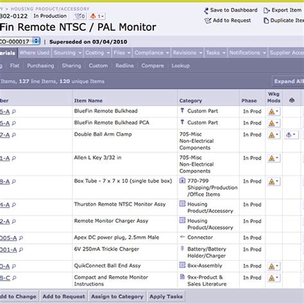Switch to the Where Used tab
The height and width of the screenshot is (304, 304).
pyautogui.click(x=35, y=53)
